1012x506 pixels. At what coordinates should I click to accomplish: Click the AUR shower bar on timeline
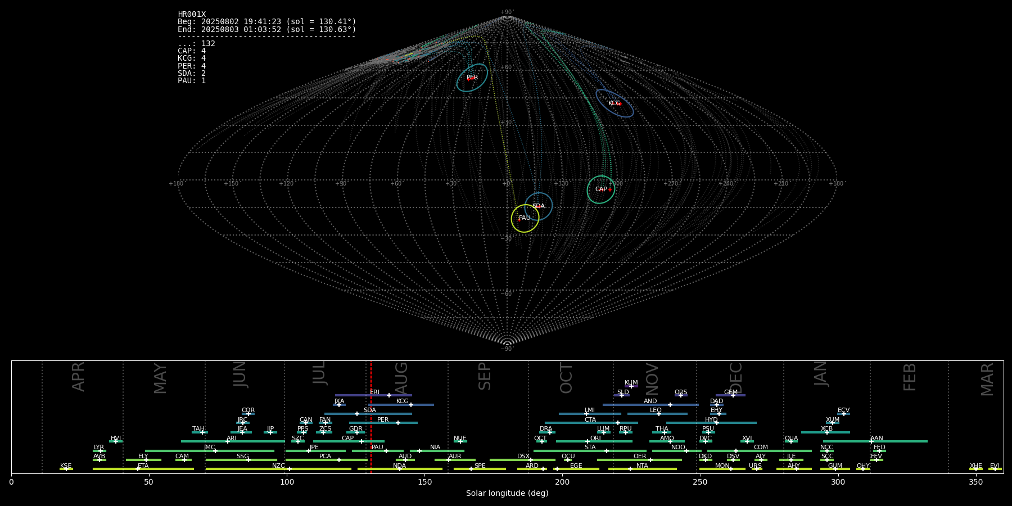pyautogui.click(x=455, y=460)
